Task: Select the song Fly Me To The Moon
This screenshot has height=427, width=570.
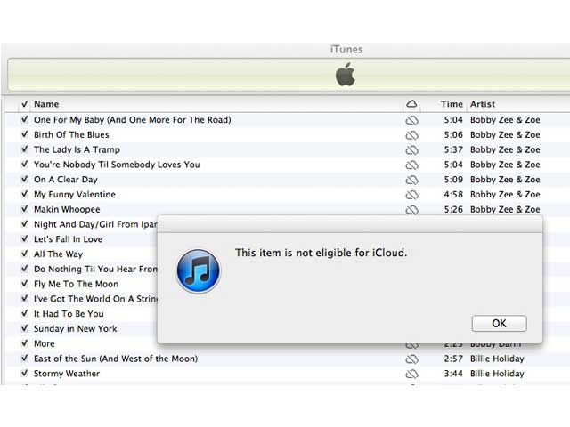Action: (x=76, y=284)
